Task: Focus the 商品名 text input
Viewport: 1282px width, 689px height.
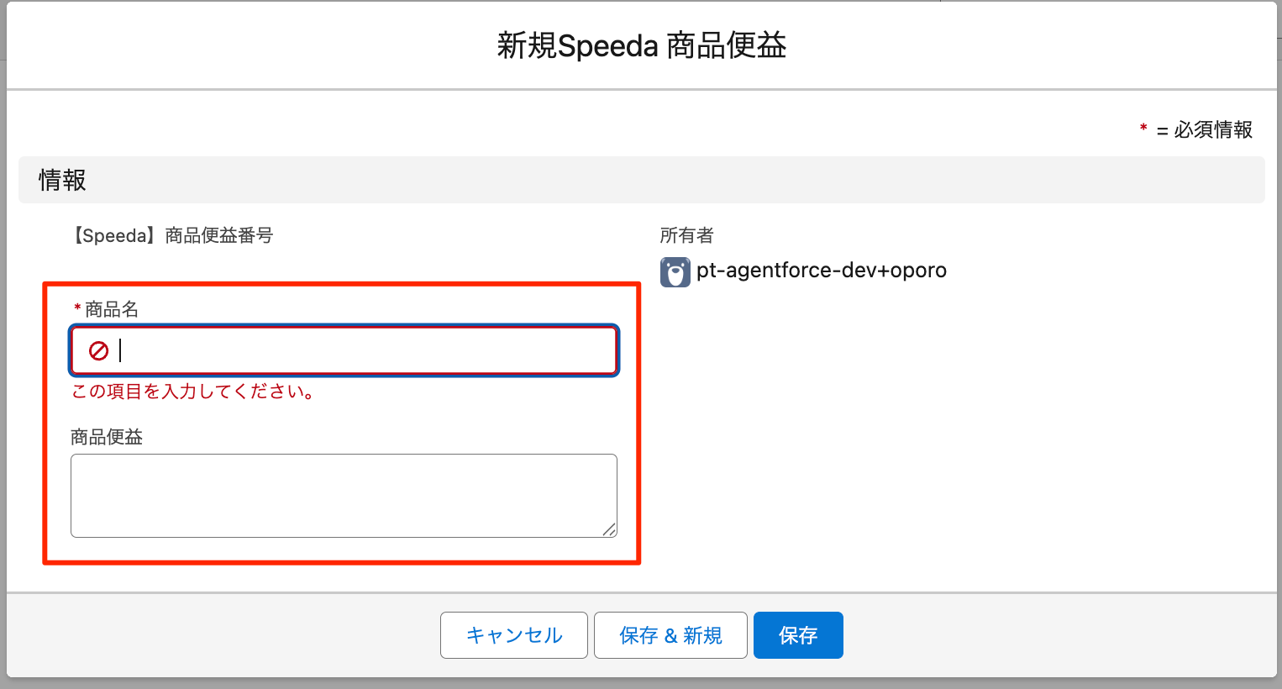Action: click(361, 350)
